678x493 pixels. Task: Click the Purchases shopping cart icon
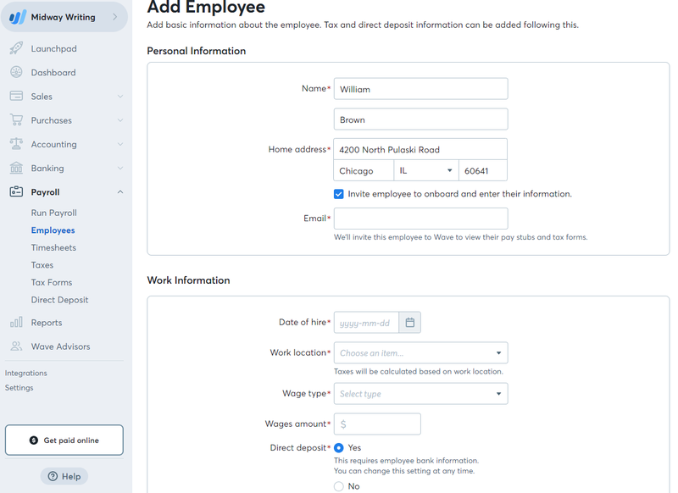(16, 120)
